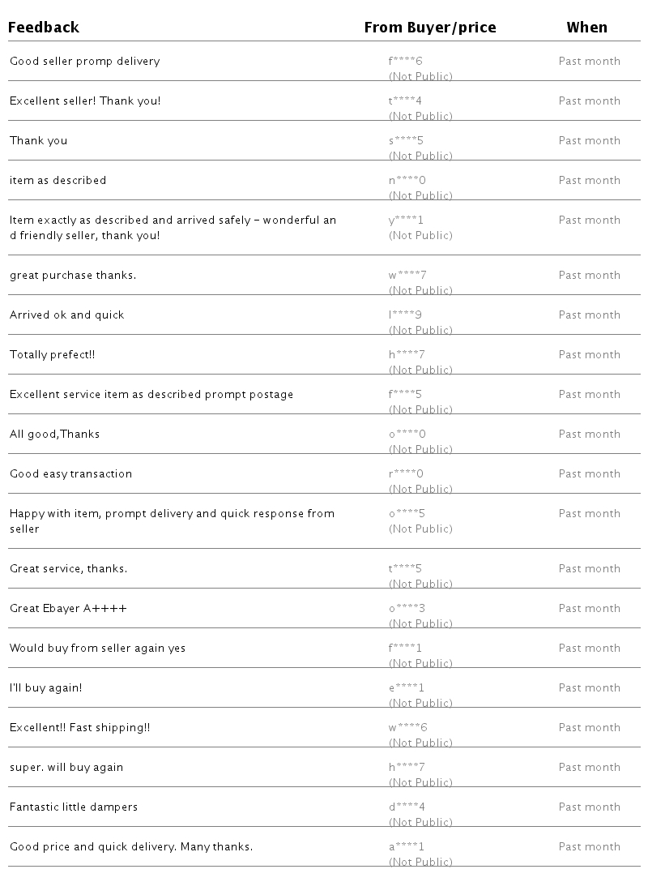
Task: Select the 'great purchase thanks.' feedback comment
Action: pos(73,276)
